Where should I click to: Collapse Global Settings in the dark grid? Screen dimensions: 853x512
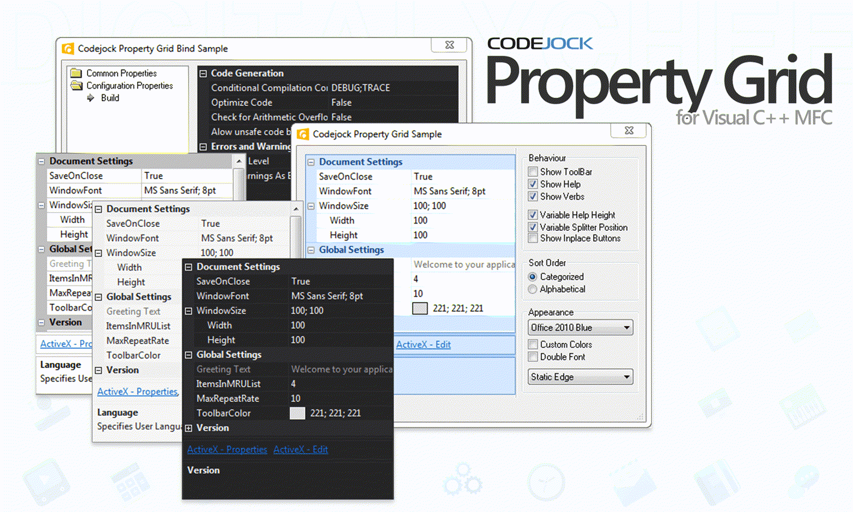coord(189,355)
